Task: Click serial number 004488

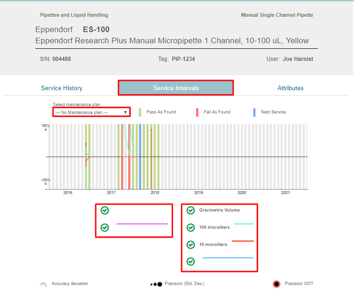Action: coord(62,59)
